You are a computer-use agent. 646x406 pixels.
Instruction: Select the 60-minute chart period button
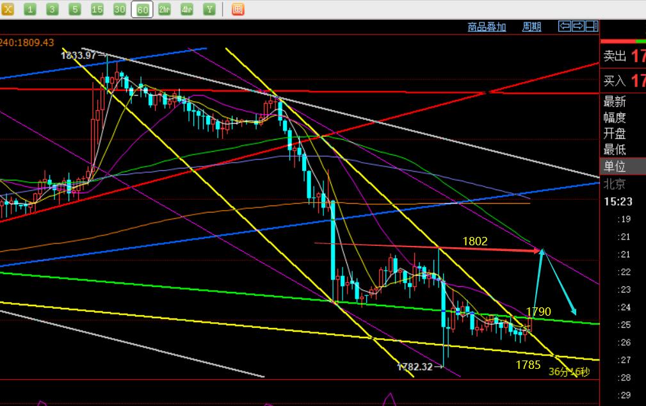tap(142, 9)
